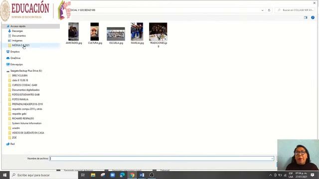Switch to Google Chrome in taskbar
This screenshot has height=179, width=319.
(x=132, y=175)
